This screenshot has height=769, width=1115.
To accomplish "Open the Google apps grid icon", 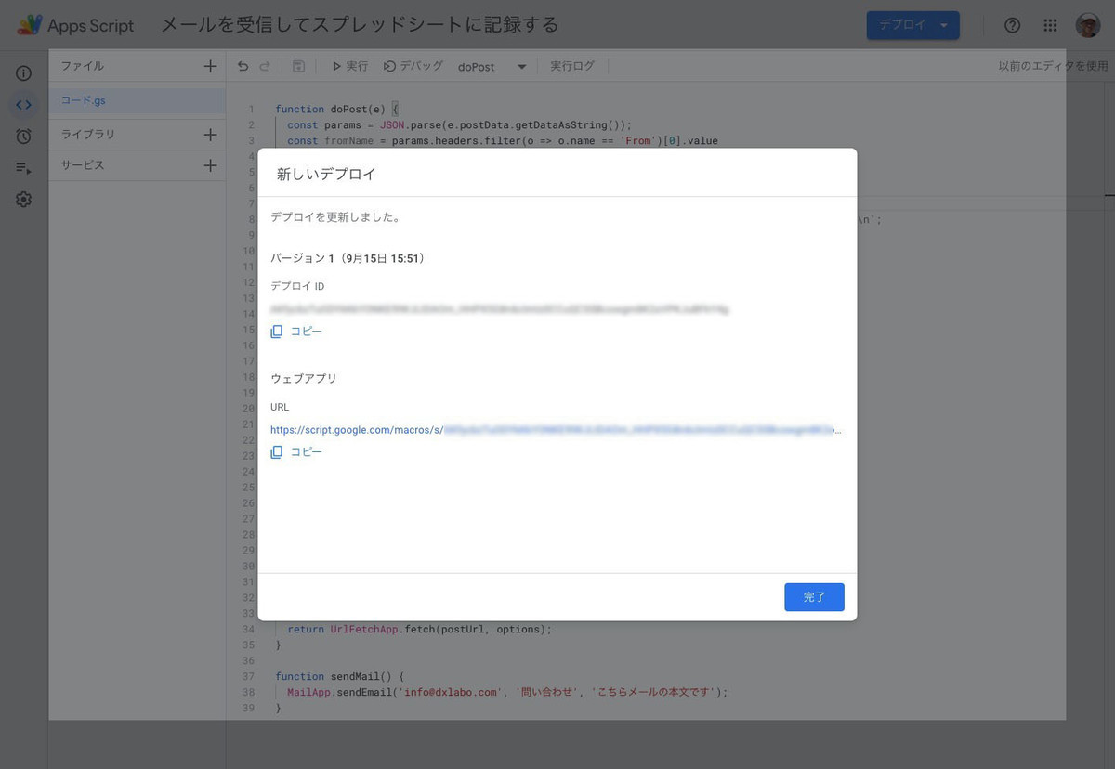I will [x=1050, y=25].
